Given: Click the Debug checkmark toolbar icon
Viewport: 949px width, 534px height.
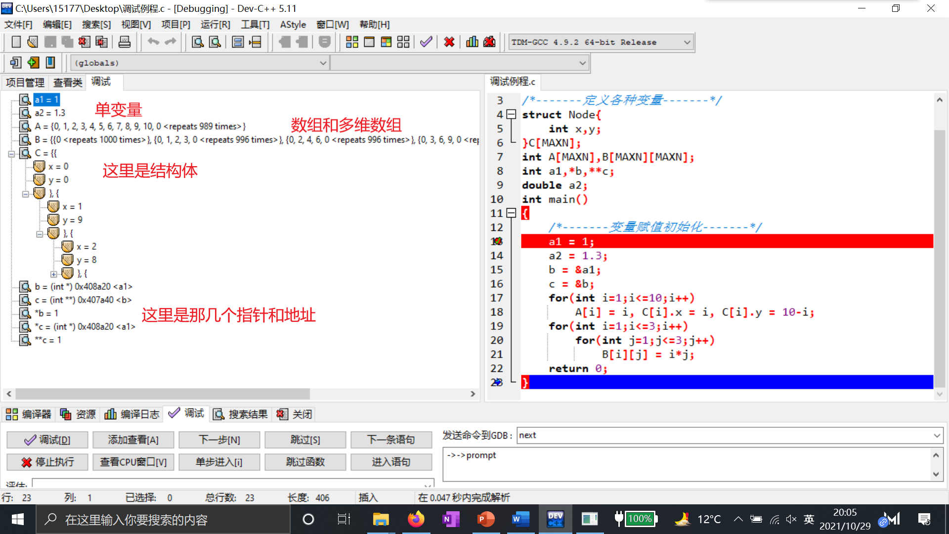Looking at the screenshot, I should pos(426,42).
